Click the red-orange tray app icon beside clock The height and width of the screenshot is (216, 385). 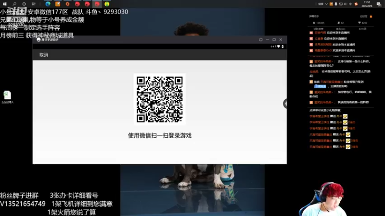[x=356, y=4]
